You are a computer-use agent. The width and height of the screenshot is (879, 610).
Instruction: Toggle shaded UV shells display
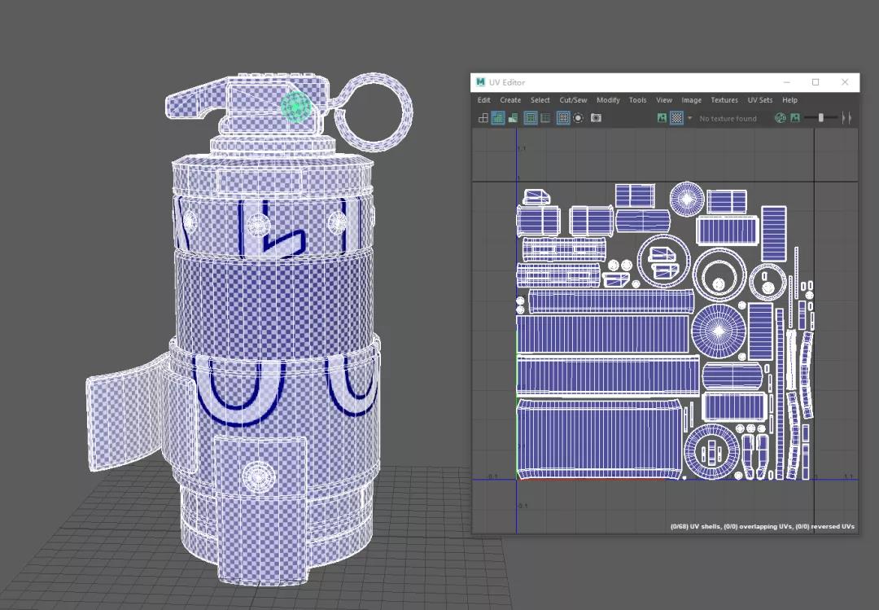click(498, 118)
